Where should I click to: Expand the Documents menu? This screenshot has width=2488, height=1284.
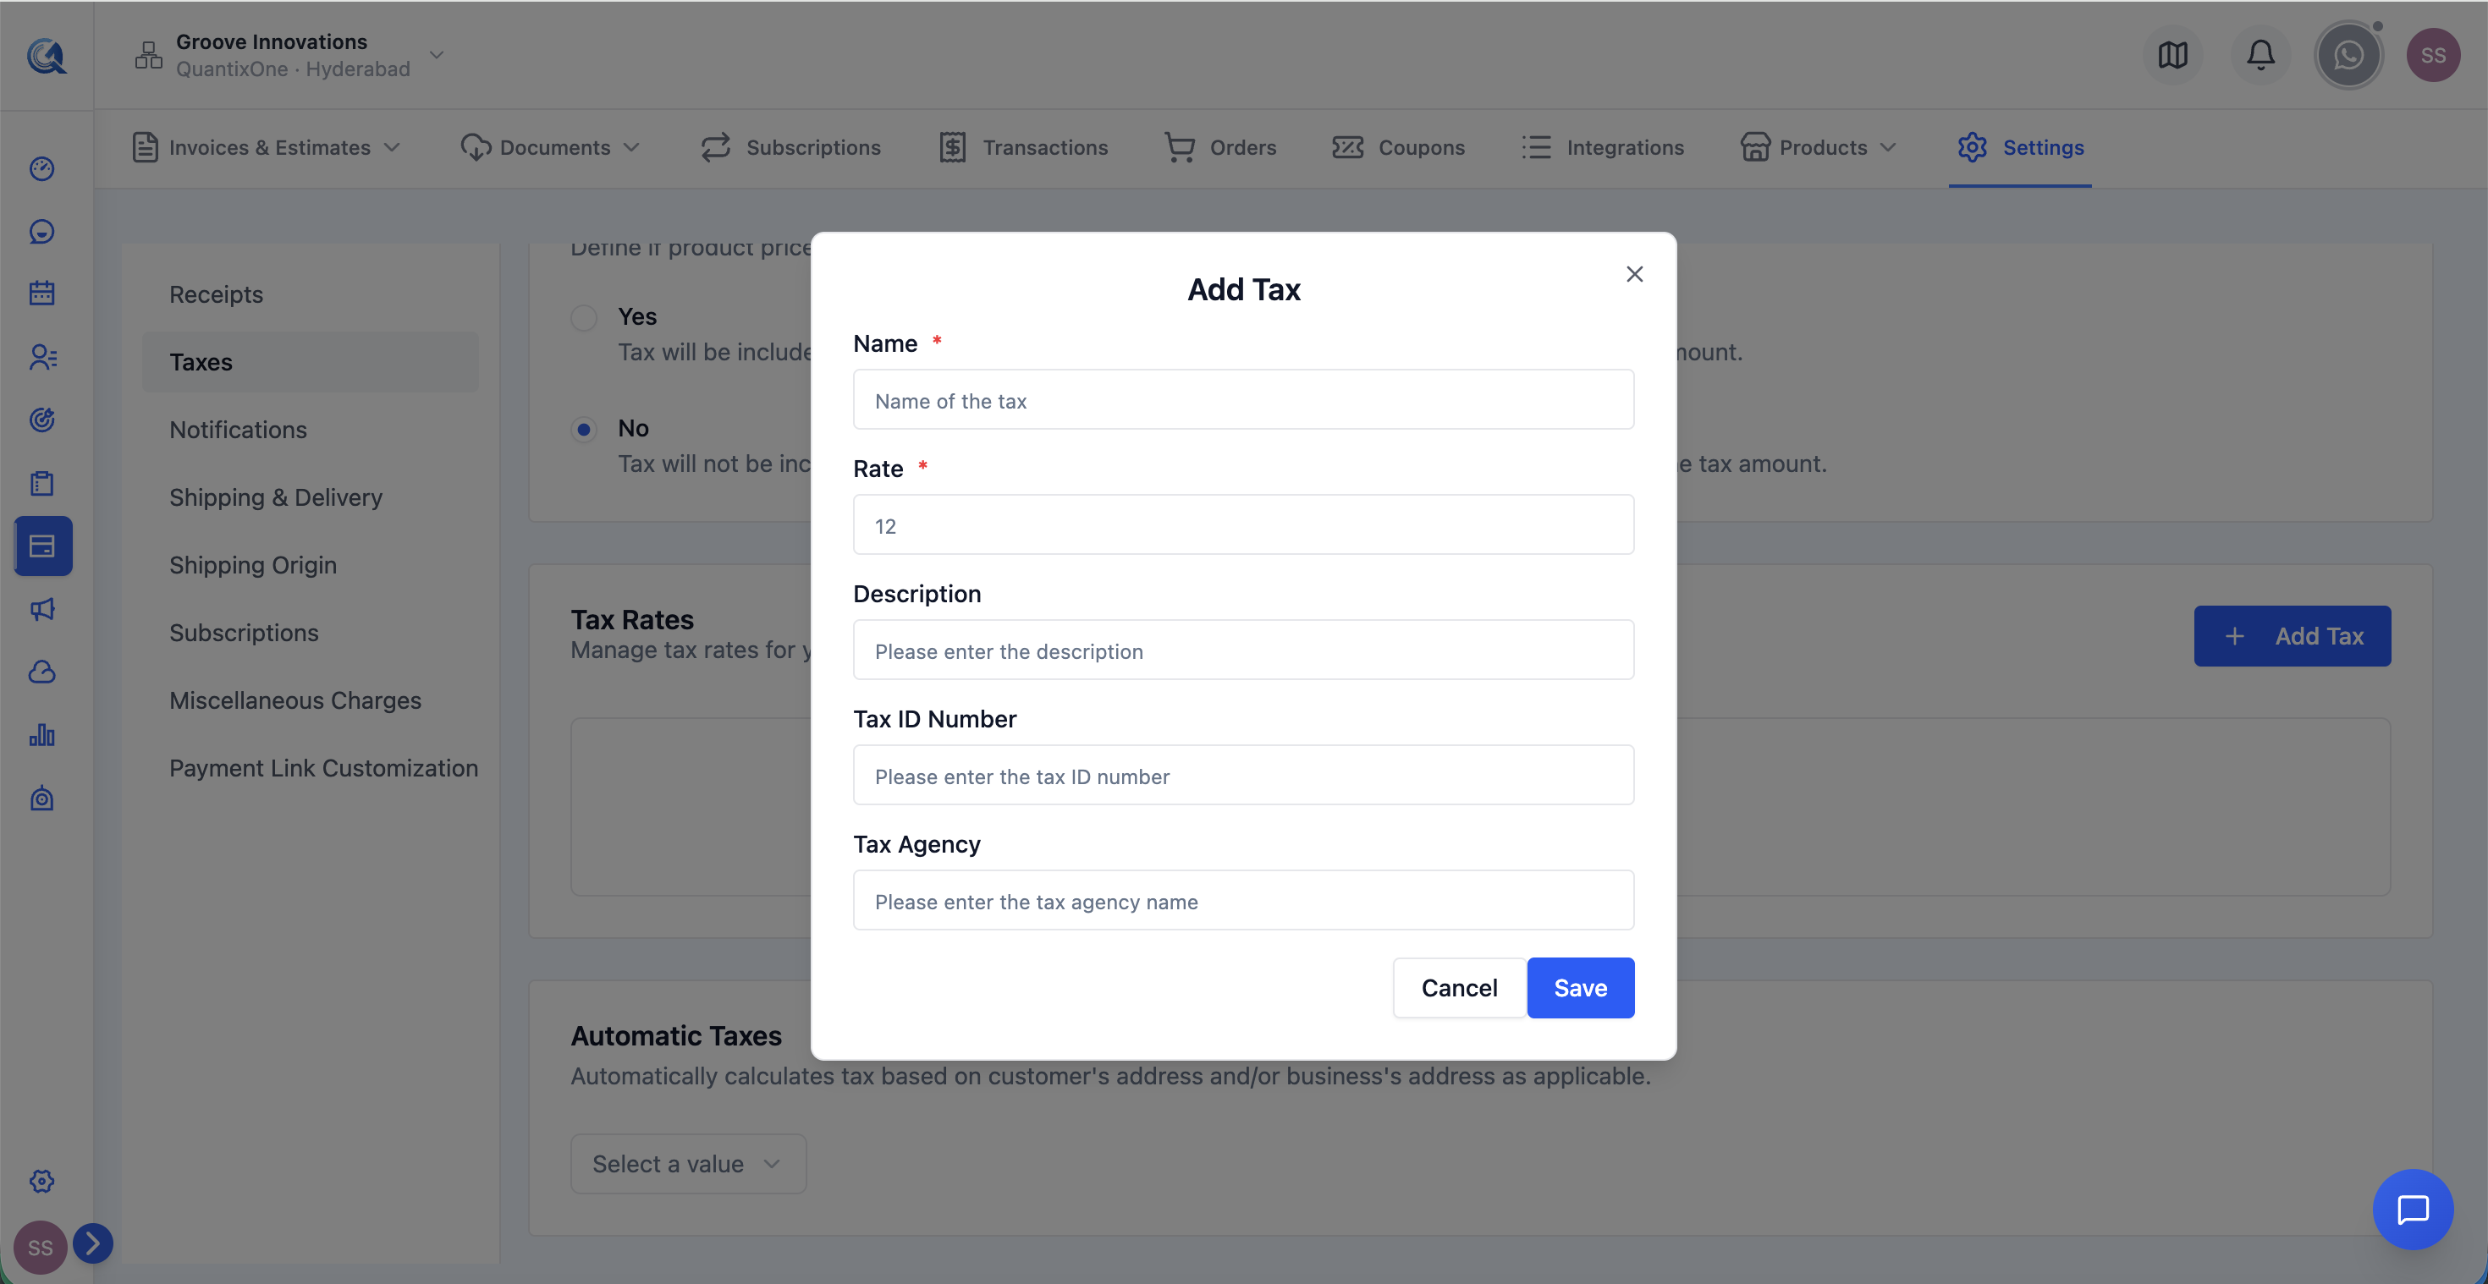coord(551,148)
